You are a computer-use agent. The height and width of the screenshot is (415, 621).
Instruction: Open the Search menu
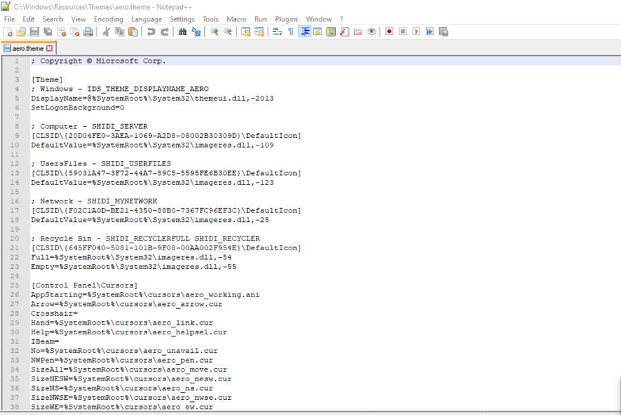pos(52,19)
